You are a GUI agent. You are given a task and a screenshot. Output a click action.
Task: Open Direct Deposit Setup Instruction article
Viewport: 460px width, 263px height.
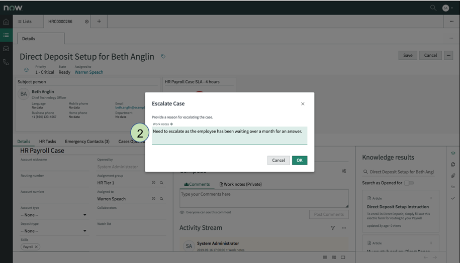(398, 207)
